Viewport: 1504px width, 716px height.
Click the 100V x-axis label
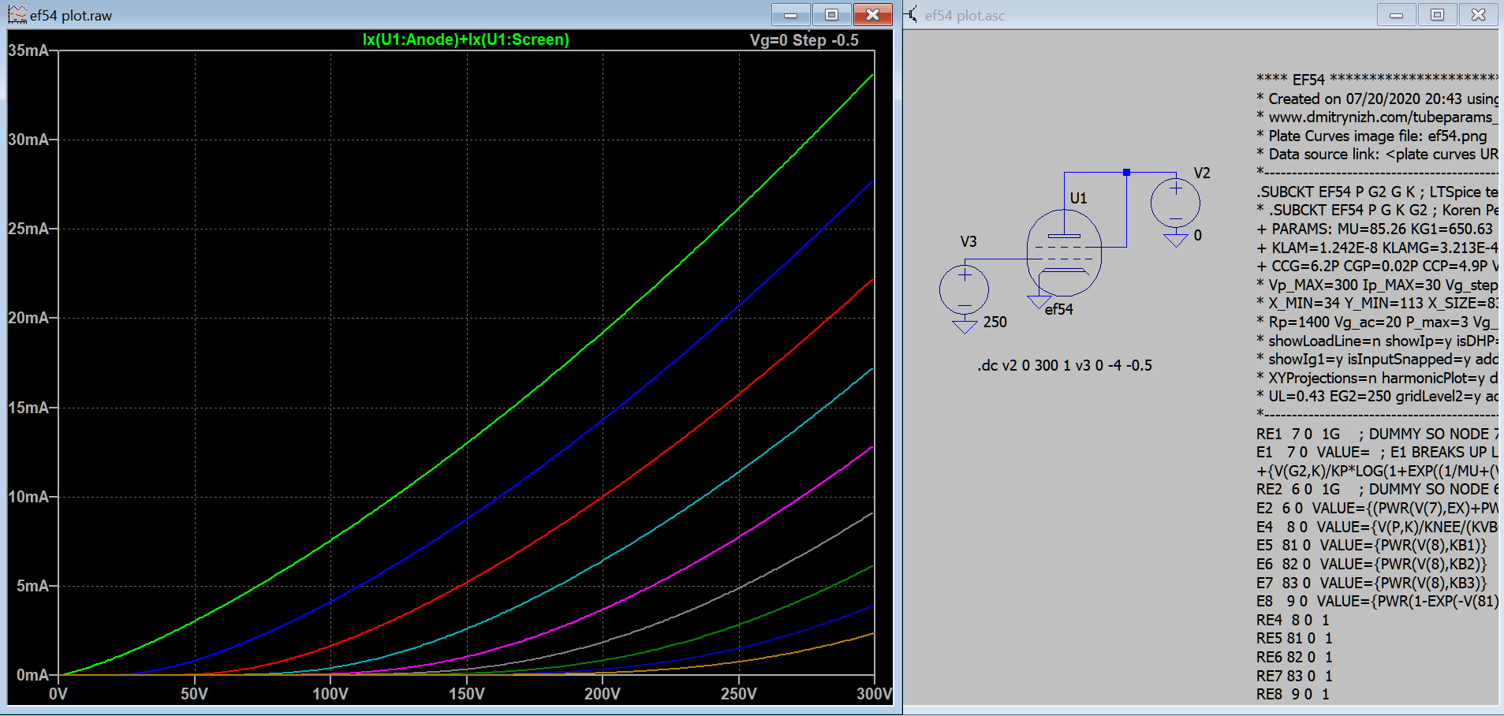click(330, 694)
